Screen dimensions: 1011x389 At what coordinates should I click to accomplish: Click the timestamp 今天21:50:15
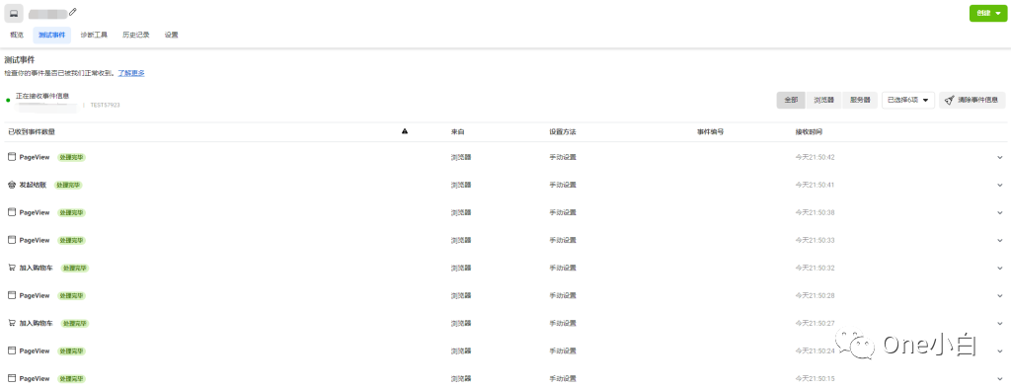(x=815, y=379)
